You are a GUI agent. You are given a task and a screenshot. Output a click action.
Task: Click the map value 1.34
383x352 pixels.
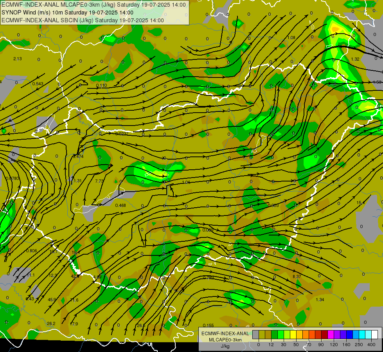(x=320, y=300)
